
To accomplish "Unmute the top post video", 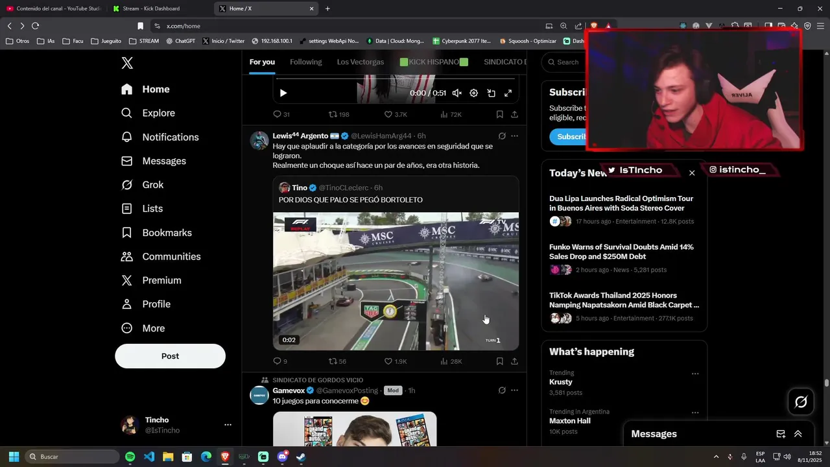I will (x=456, y=93).
